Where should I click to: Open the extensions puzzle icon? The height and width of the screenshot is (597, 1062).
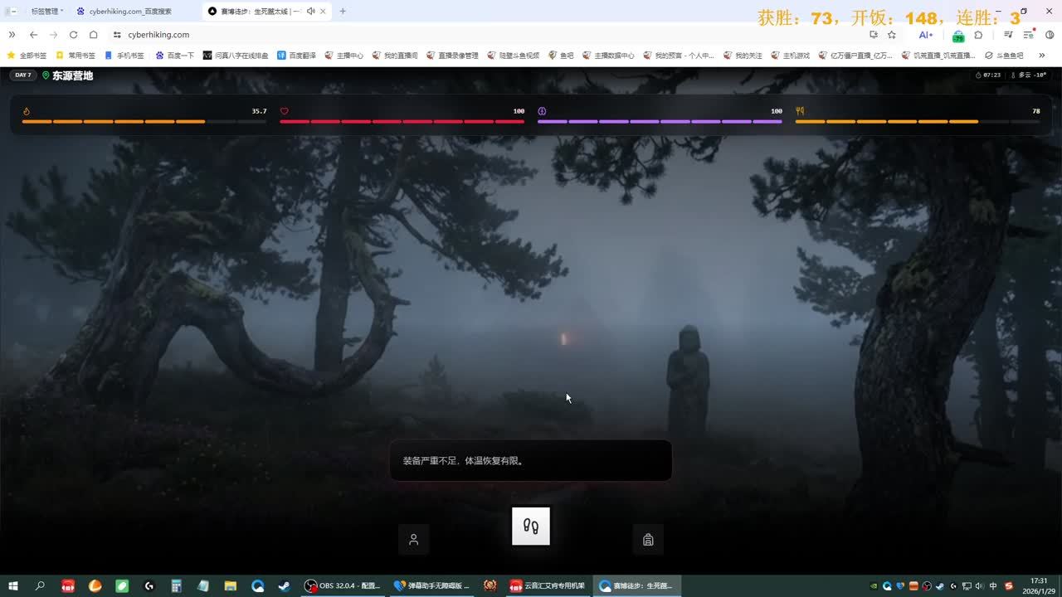coord(979,35)
